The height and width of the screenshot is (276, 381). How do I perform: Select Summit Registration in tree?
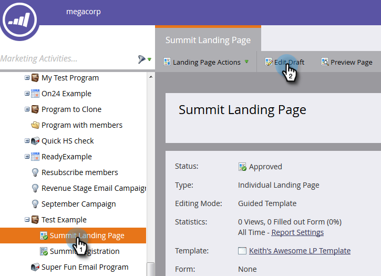point(85,251)
